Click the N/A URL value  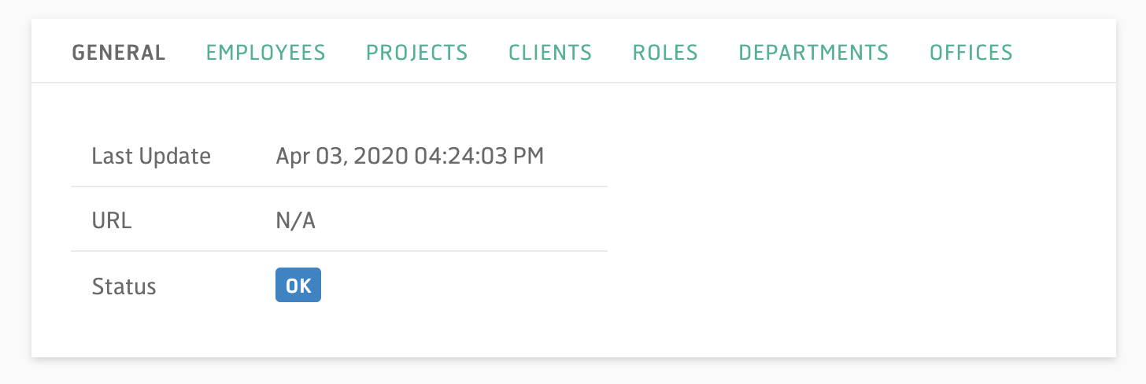295,220
